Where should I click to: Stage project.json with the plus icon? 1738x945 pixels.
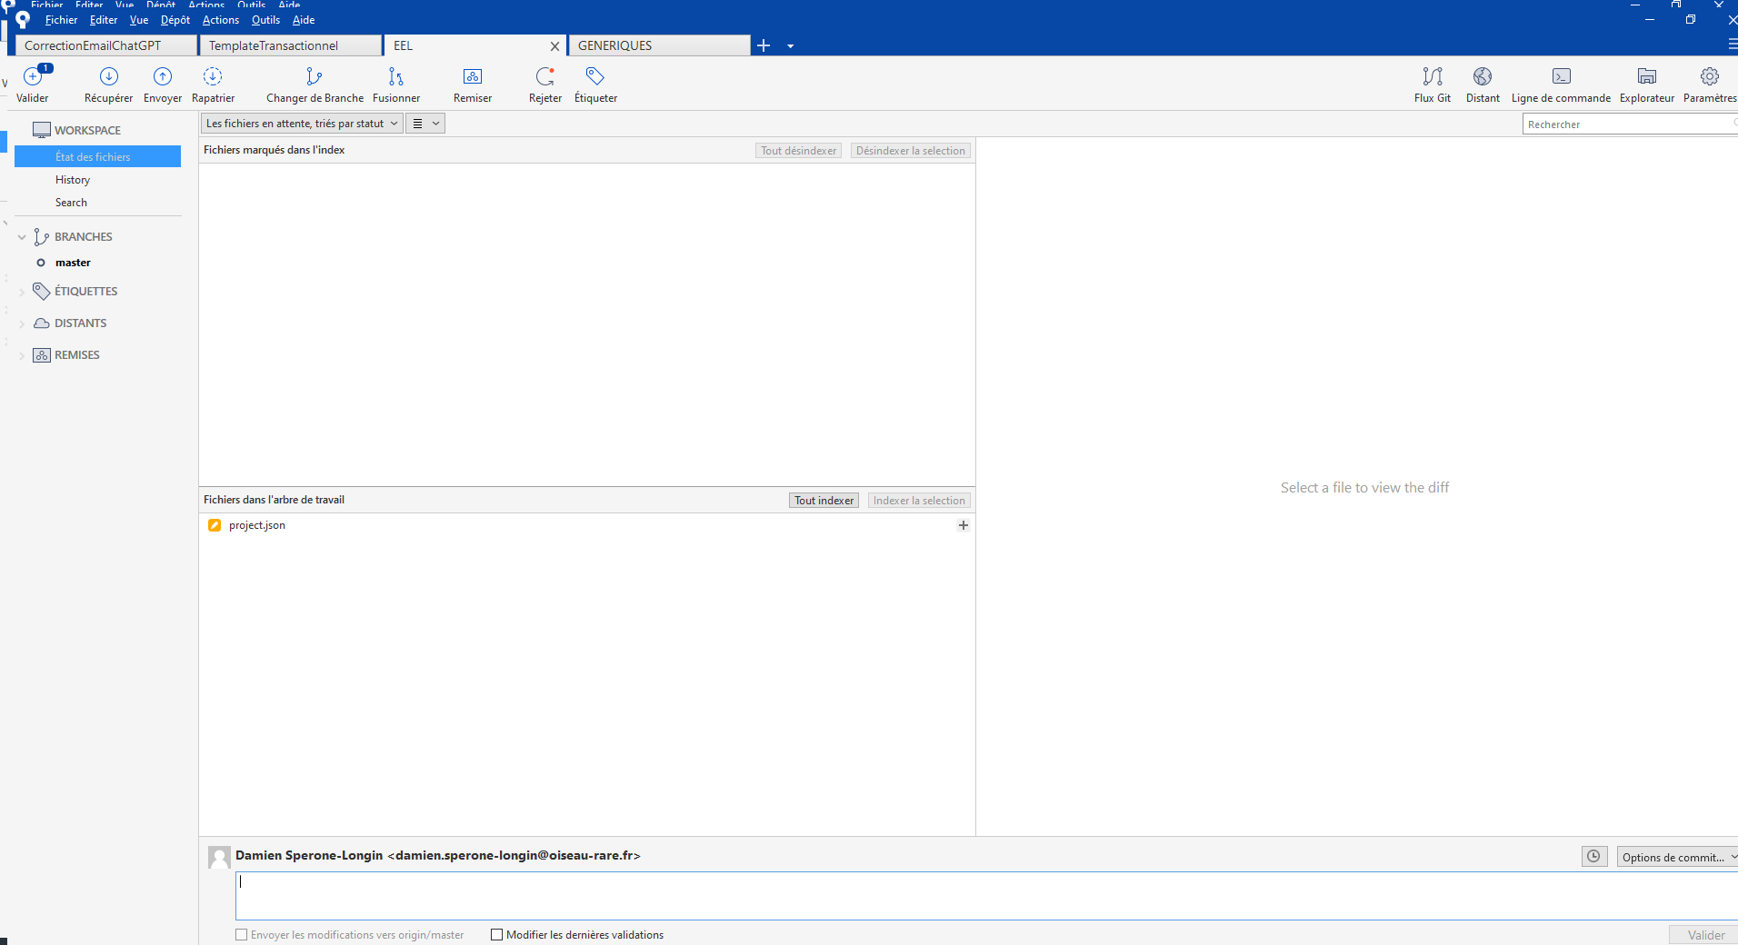pyautogui.click(x=964, y=525)
